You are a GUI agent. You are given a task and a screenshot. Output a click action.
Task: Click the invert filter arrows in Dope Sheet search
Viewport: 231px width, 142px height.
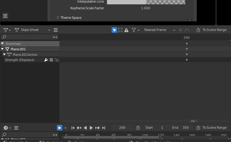[55, 37]
